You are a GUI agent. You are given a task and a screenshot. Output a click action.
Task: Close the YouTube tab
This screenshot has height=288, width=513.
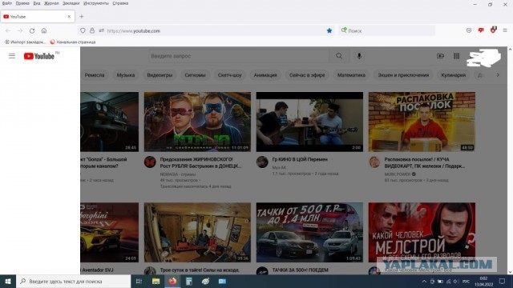tap(69, 16)
